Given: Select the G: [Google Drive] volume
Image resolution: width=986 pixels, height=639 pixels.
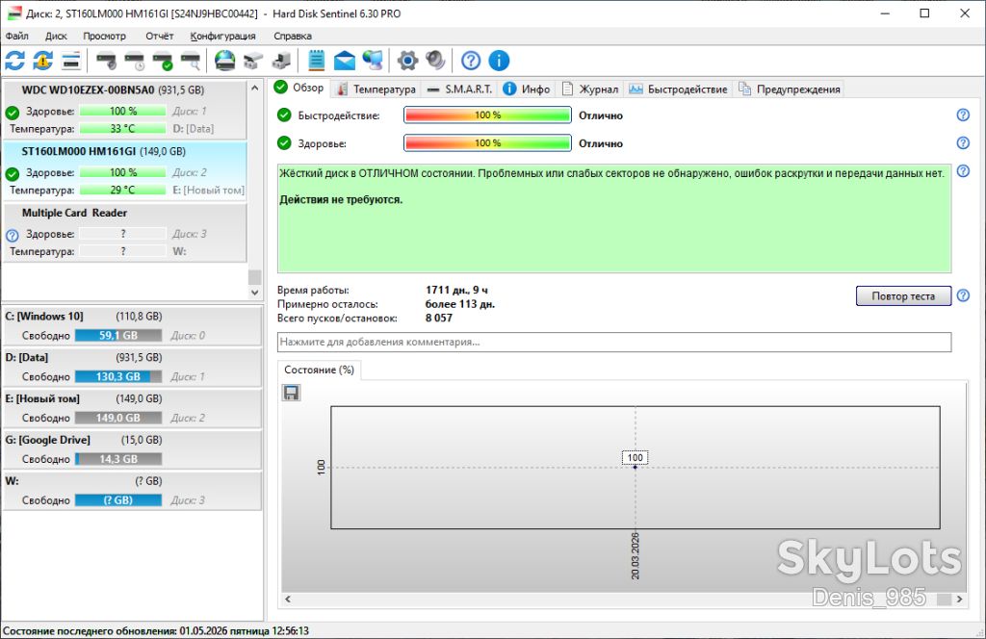Looking at the screenshot, I should click(x=132, y=449).
